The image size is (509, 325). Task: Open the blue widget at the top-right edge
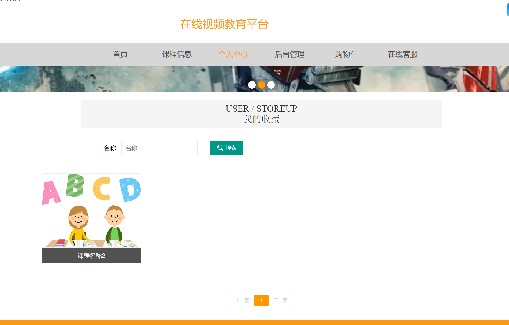(x=507, y=10)
